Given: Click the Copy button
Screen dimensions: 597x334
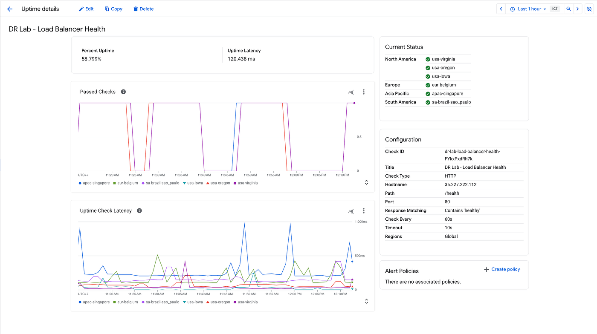Looking at the screenshot, I should tap(113, 9).
